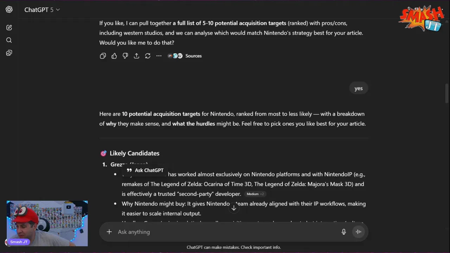Start a new chat with compose icon

[x=9, y=27]
